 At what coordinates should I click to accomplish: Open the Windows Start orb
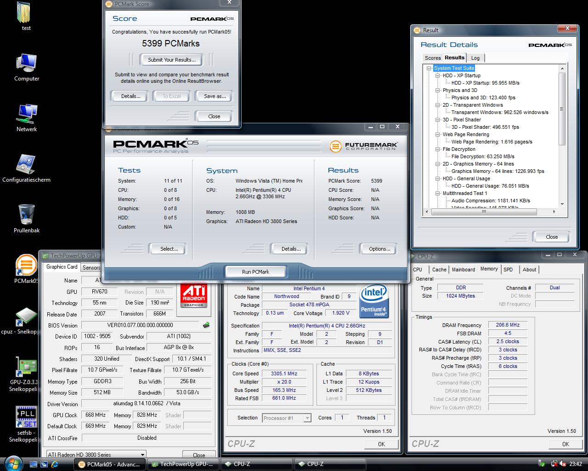pos(12,463)
